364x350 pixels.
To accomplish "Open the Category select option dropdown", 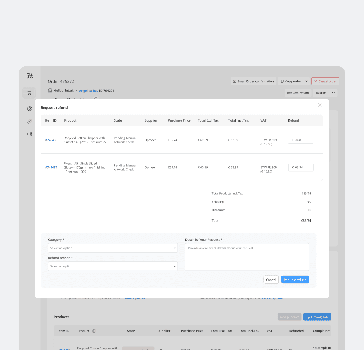I will point(113,248).
